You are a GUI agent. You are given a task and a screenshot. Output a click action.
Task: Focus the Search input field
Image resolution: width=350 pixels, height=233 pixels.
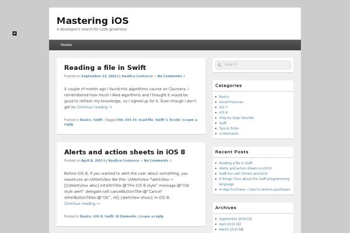click(253, 65)
